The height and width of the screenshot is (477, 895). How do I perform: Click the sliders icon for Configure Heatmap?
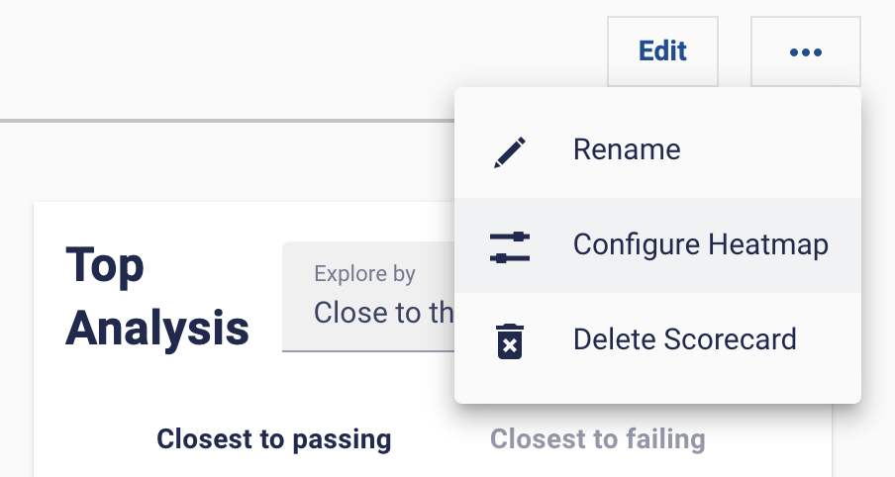[510, 246]
